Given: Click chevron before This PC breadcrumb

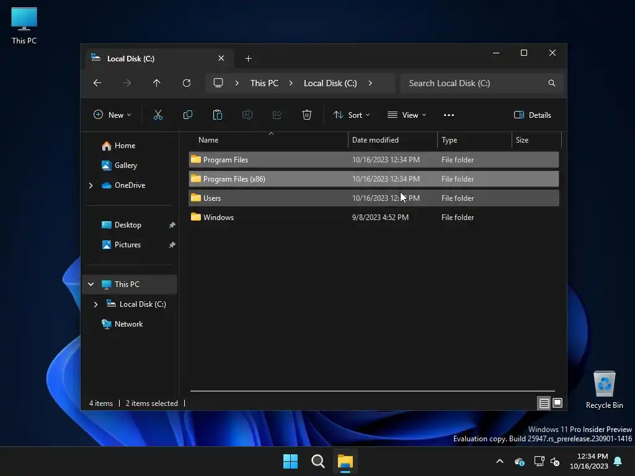Looking at the screenshot, I should coord(237,83).
